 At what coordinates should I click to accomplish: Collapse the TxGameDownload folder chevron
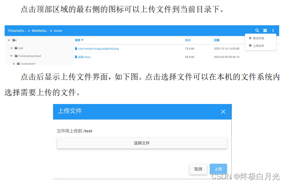11,56
